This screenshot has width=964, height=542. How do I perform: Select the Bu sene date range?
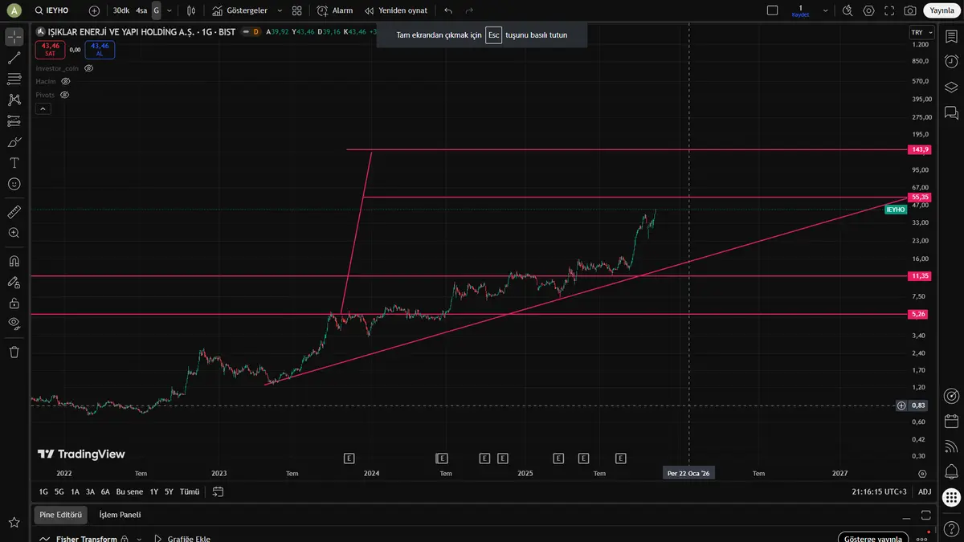click(129, 491)
